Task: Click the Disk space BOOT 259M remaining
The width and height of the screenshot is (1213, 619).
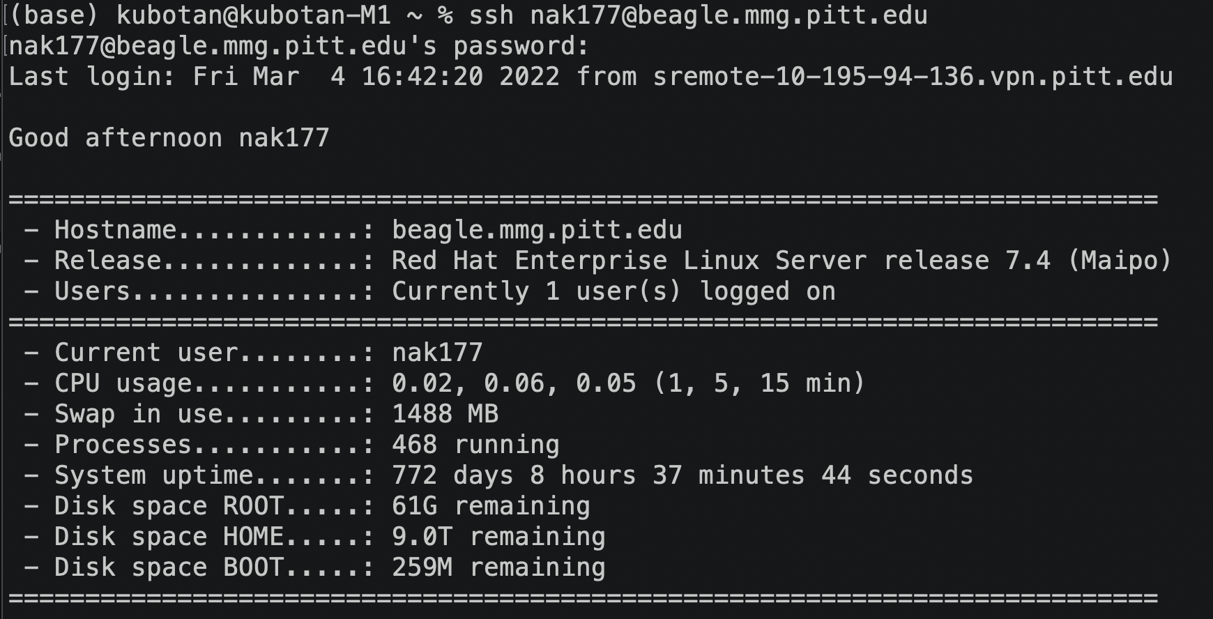Action: click(498, 567)
